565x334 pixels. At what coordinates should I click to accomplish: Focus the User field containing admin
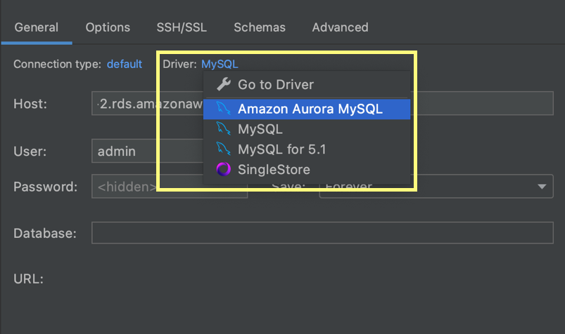click(x=147, y=151)
